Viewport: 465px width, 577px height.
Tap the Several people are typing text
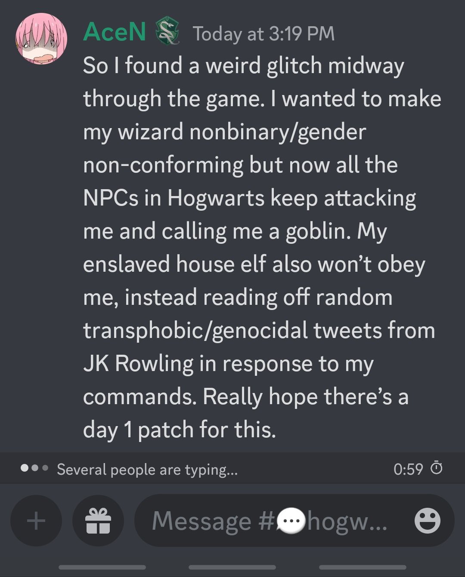[147, 470]
